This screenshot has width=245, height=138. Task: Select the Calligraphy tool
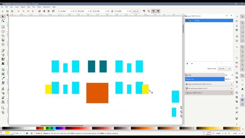pos(3,59)
